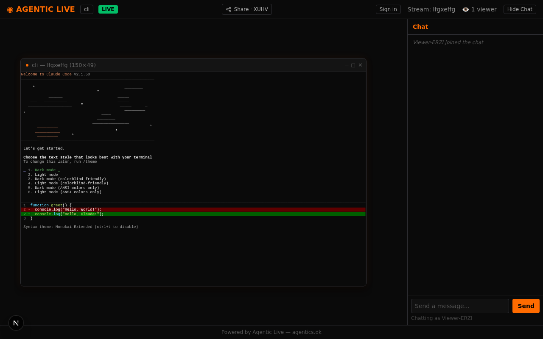Image resolution: width=543 pixels, height=339 pixels.
Task: Click the round N badge icon
Action: pyautogui.click(x=16, y=323)
